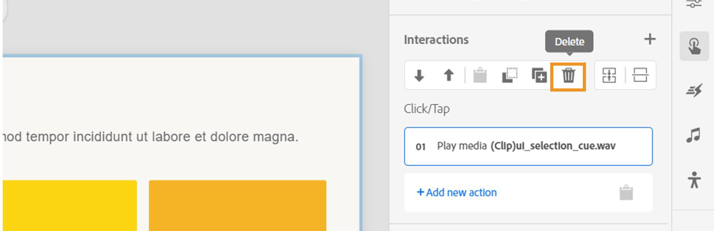Cut the selected action
The image size is (714, 231).
pos(510,75)
